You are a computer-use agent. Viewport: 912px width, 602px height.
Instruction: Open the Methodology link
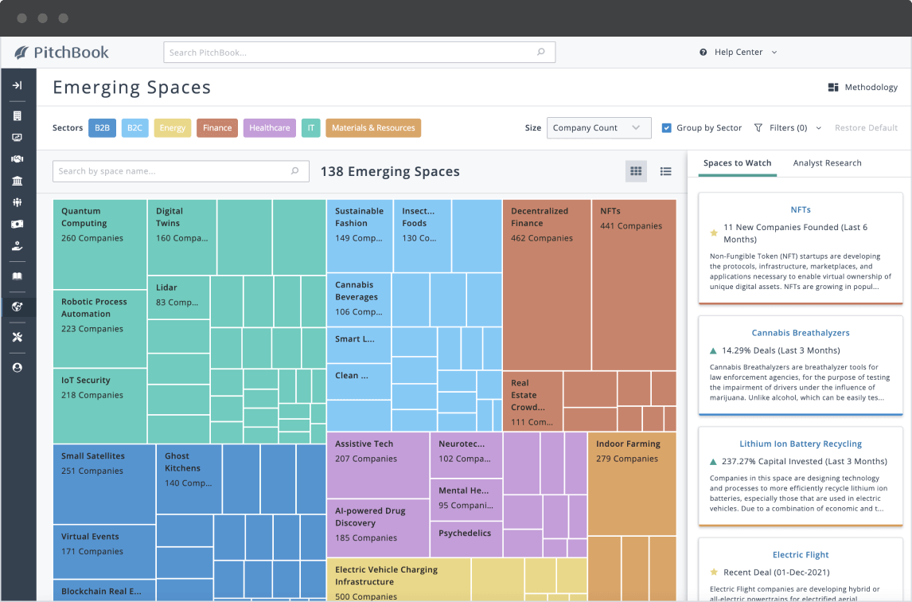click(x=871, y=88)
